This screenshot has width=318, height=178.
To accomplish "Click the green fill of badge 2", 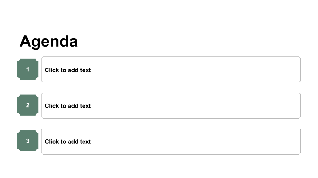I will click(22, 110).
